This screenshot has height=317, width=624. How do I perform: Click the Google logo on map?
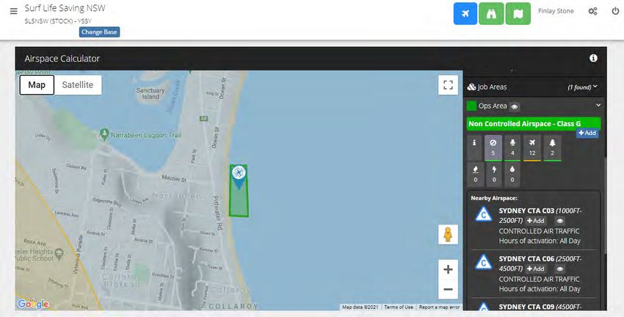[x=32, y=305]
